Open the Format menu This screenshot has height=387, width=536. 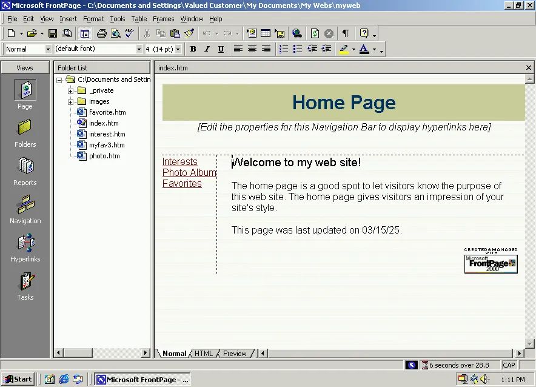[x=93, y=19]
